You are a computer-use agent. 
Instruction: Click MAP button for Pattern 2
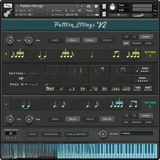126,122
